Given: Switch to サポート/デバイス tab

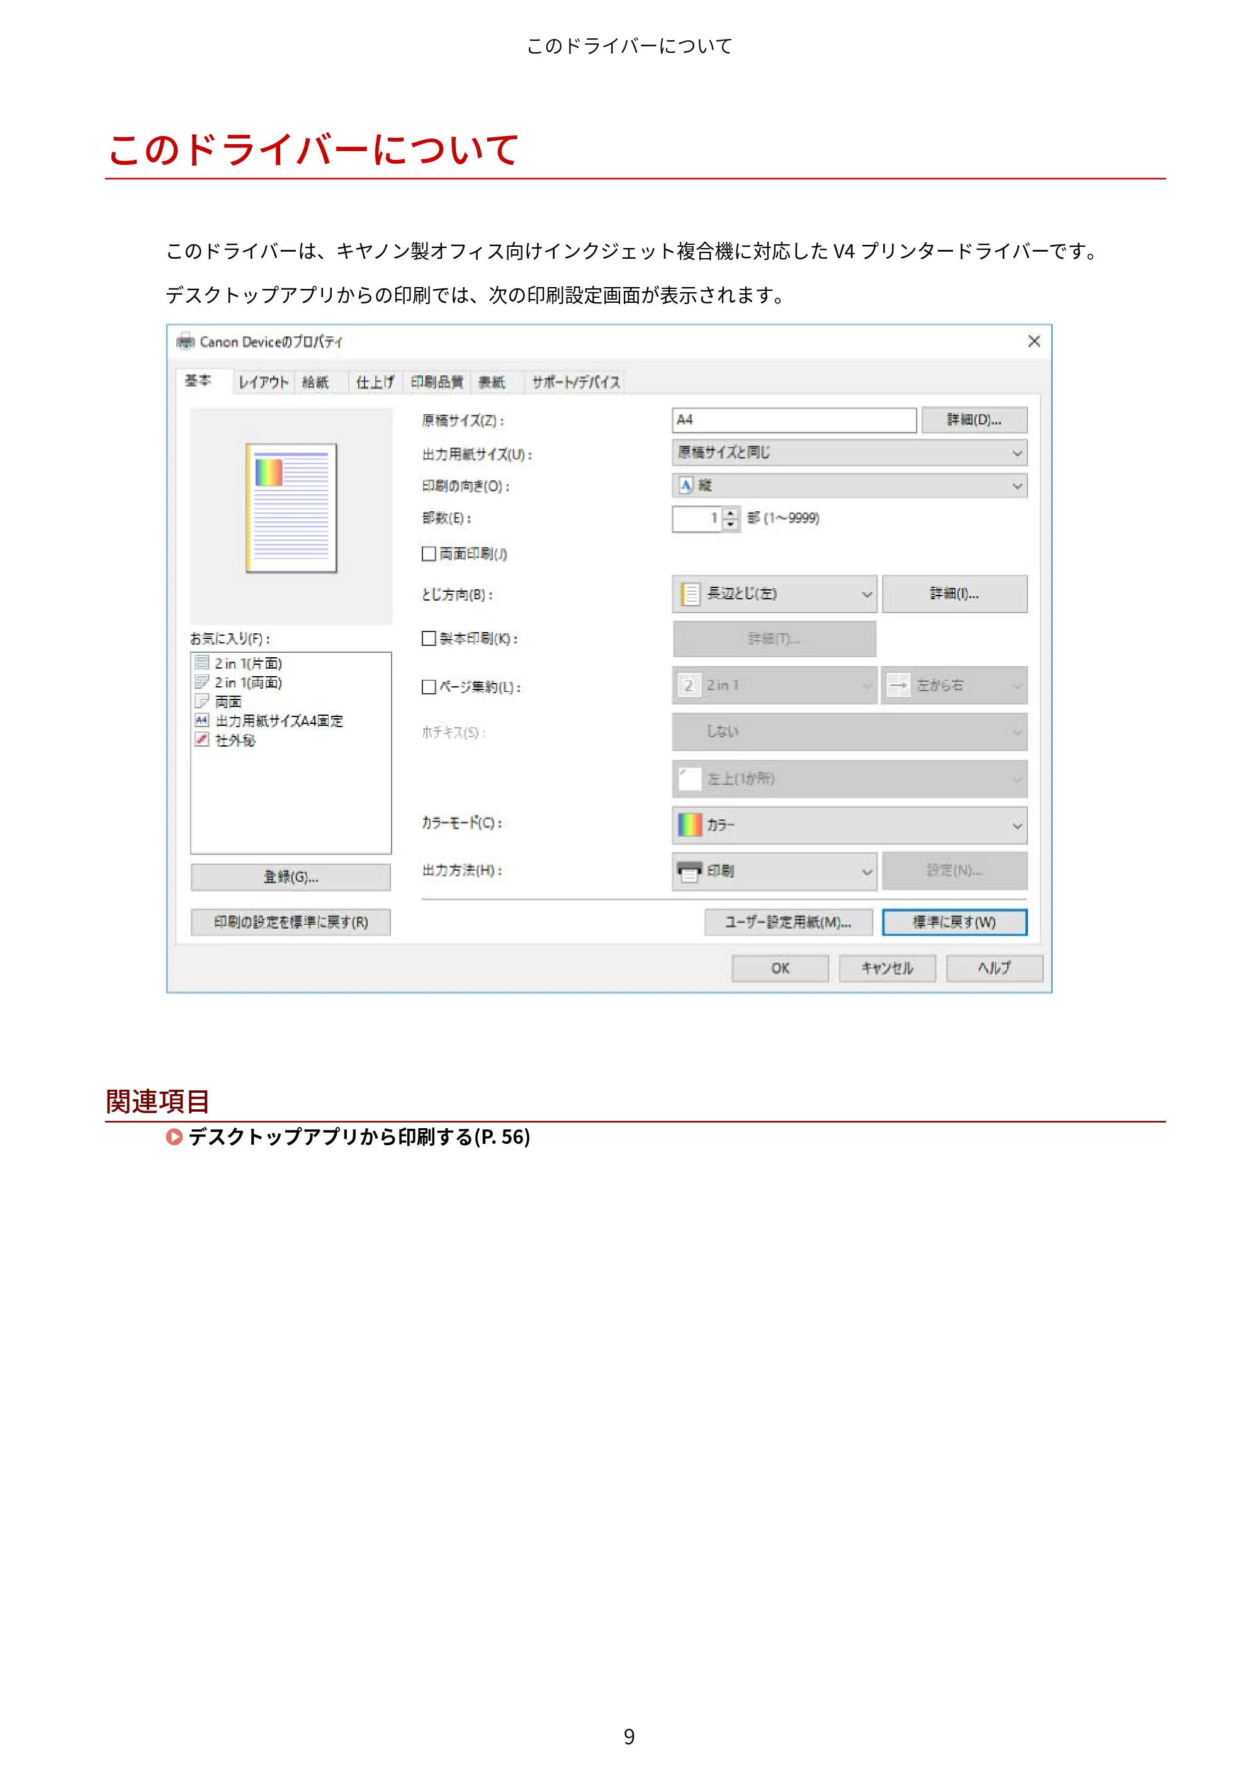Looking at the screenshot, I should tap(575, 382).
